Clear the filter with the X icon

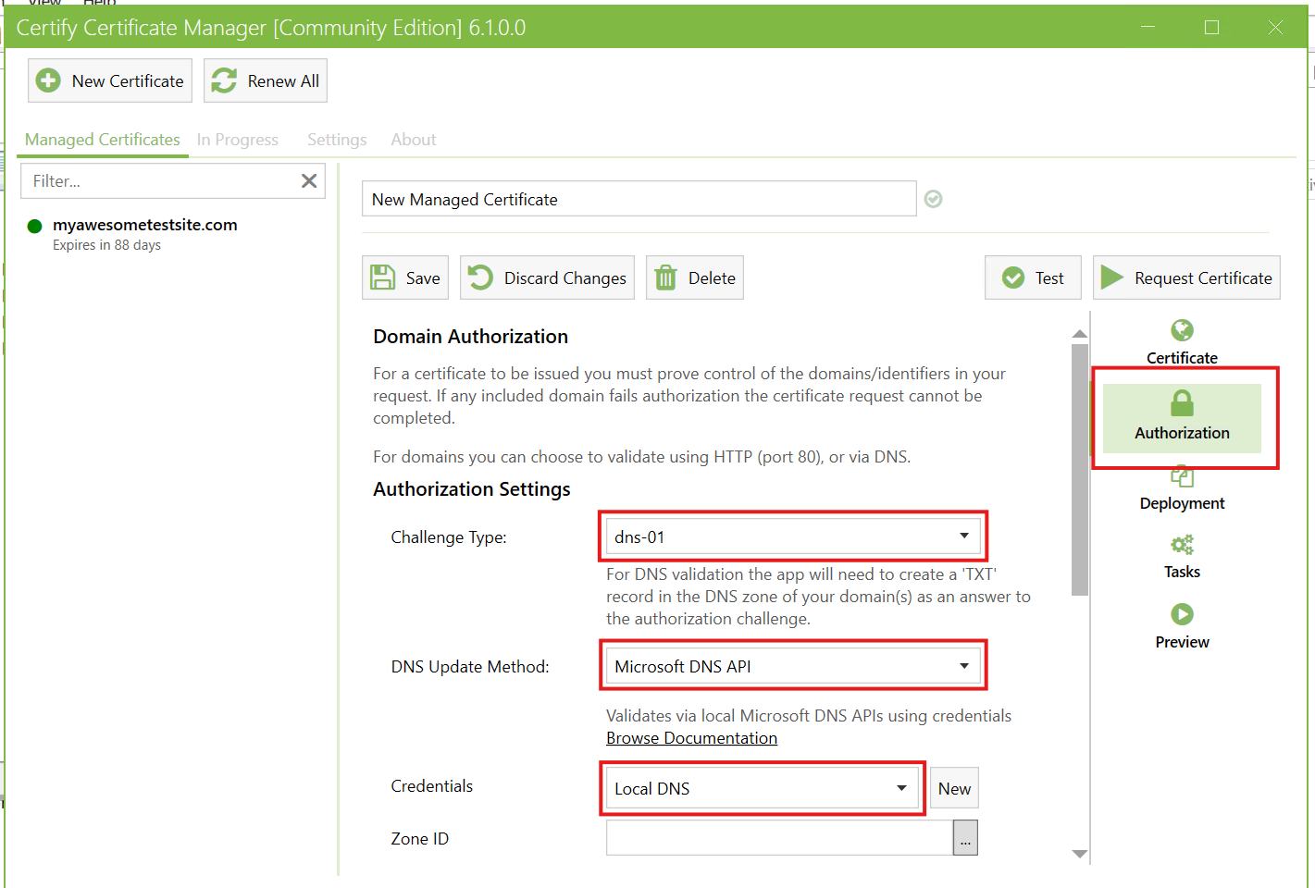pos(309,181)
